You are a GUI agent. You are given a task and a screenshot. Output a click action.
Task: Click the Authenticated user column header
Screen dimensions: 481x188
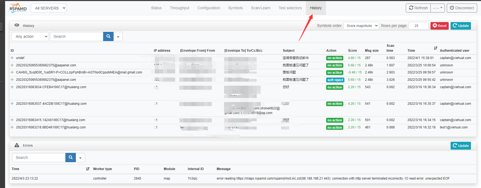(x=455, y=51)
